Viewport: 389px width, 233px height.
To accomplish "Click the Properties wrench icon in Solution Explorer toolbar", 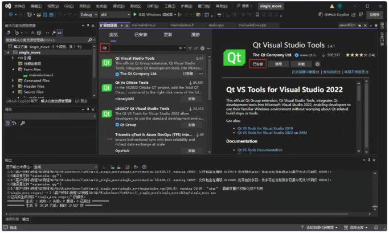I will 54,32.
